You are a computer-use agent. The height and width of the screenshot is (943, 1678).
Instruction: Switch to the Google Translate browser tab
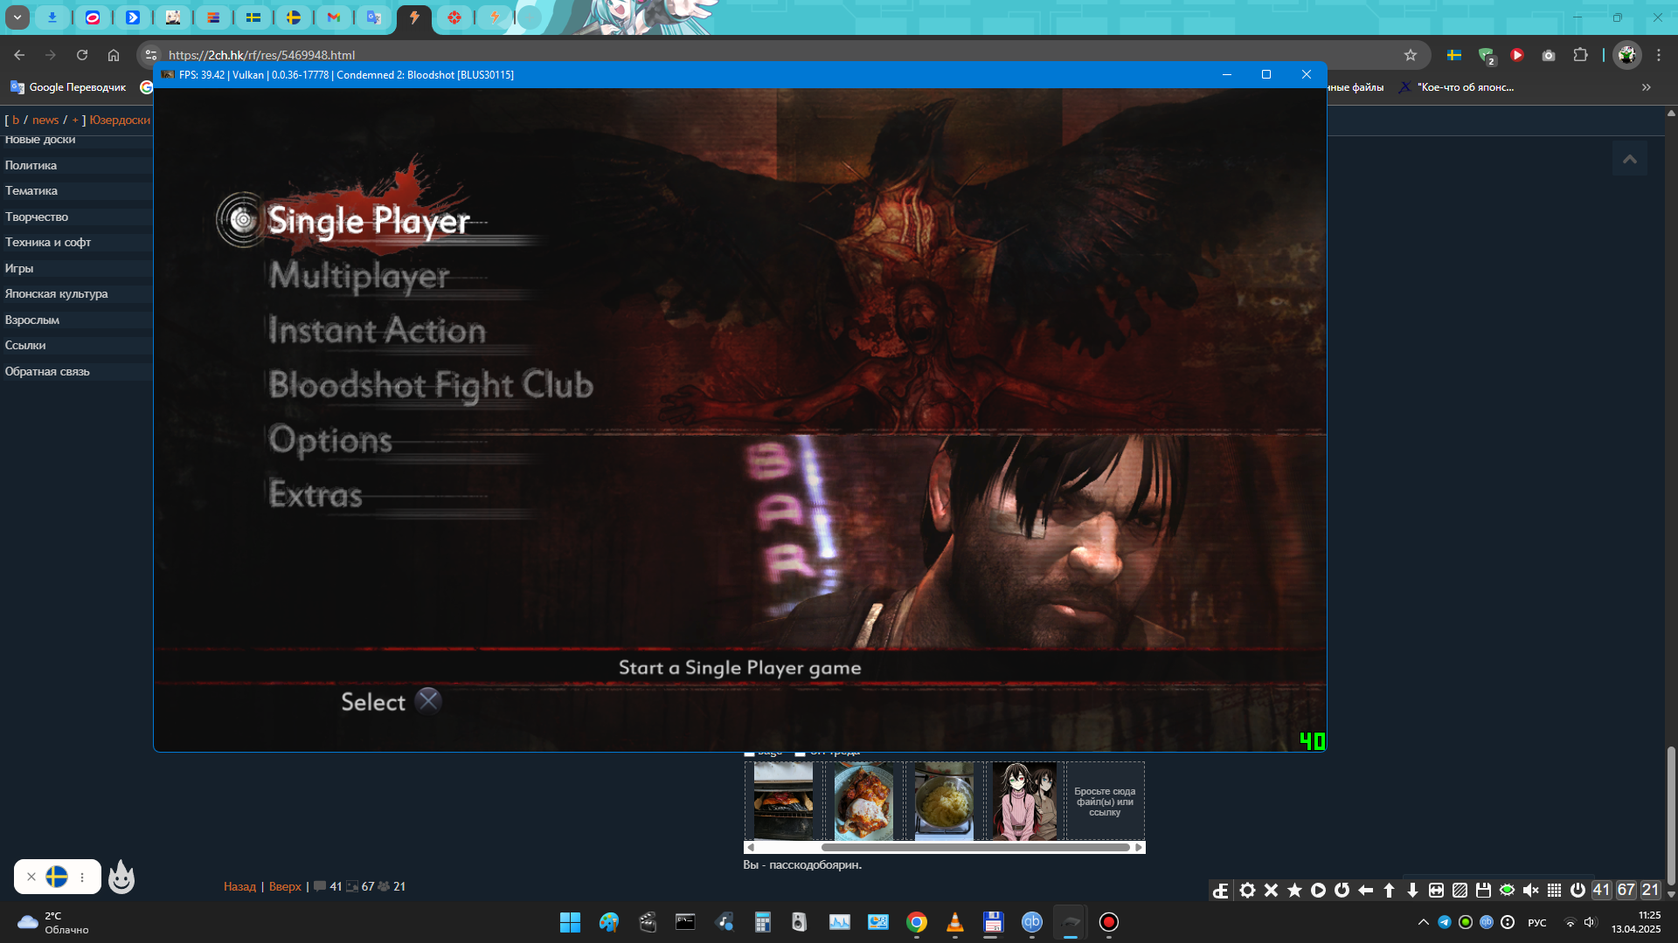(374, 17)
